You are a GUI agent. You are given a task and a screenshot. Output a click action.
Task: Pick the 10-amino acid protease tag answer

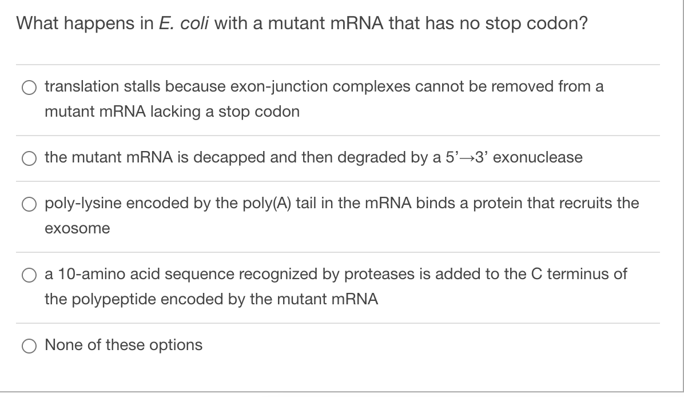pyautogui.click(x=286, y=286)
